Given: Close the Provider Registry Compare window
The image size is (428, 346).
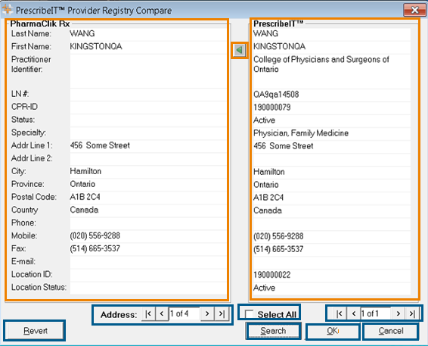Looking at the screenshot, I should click(414, 10).
